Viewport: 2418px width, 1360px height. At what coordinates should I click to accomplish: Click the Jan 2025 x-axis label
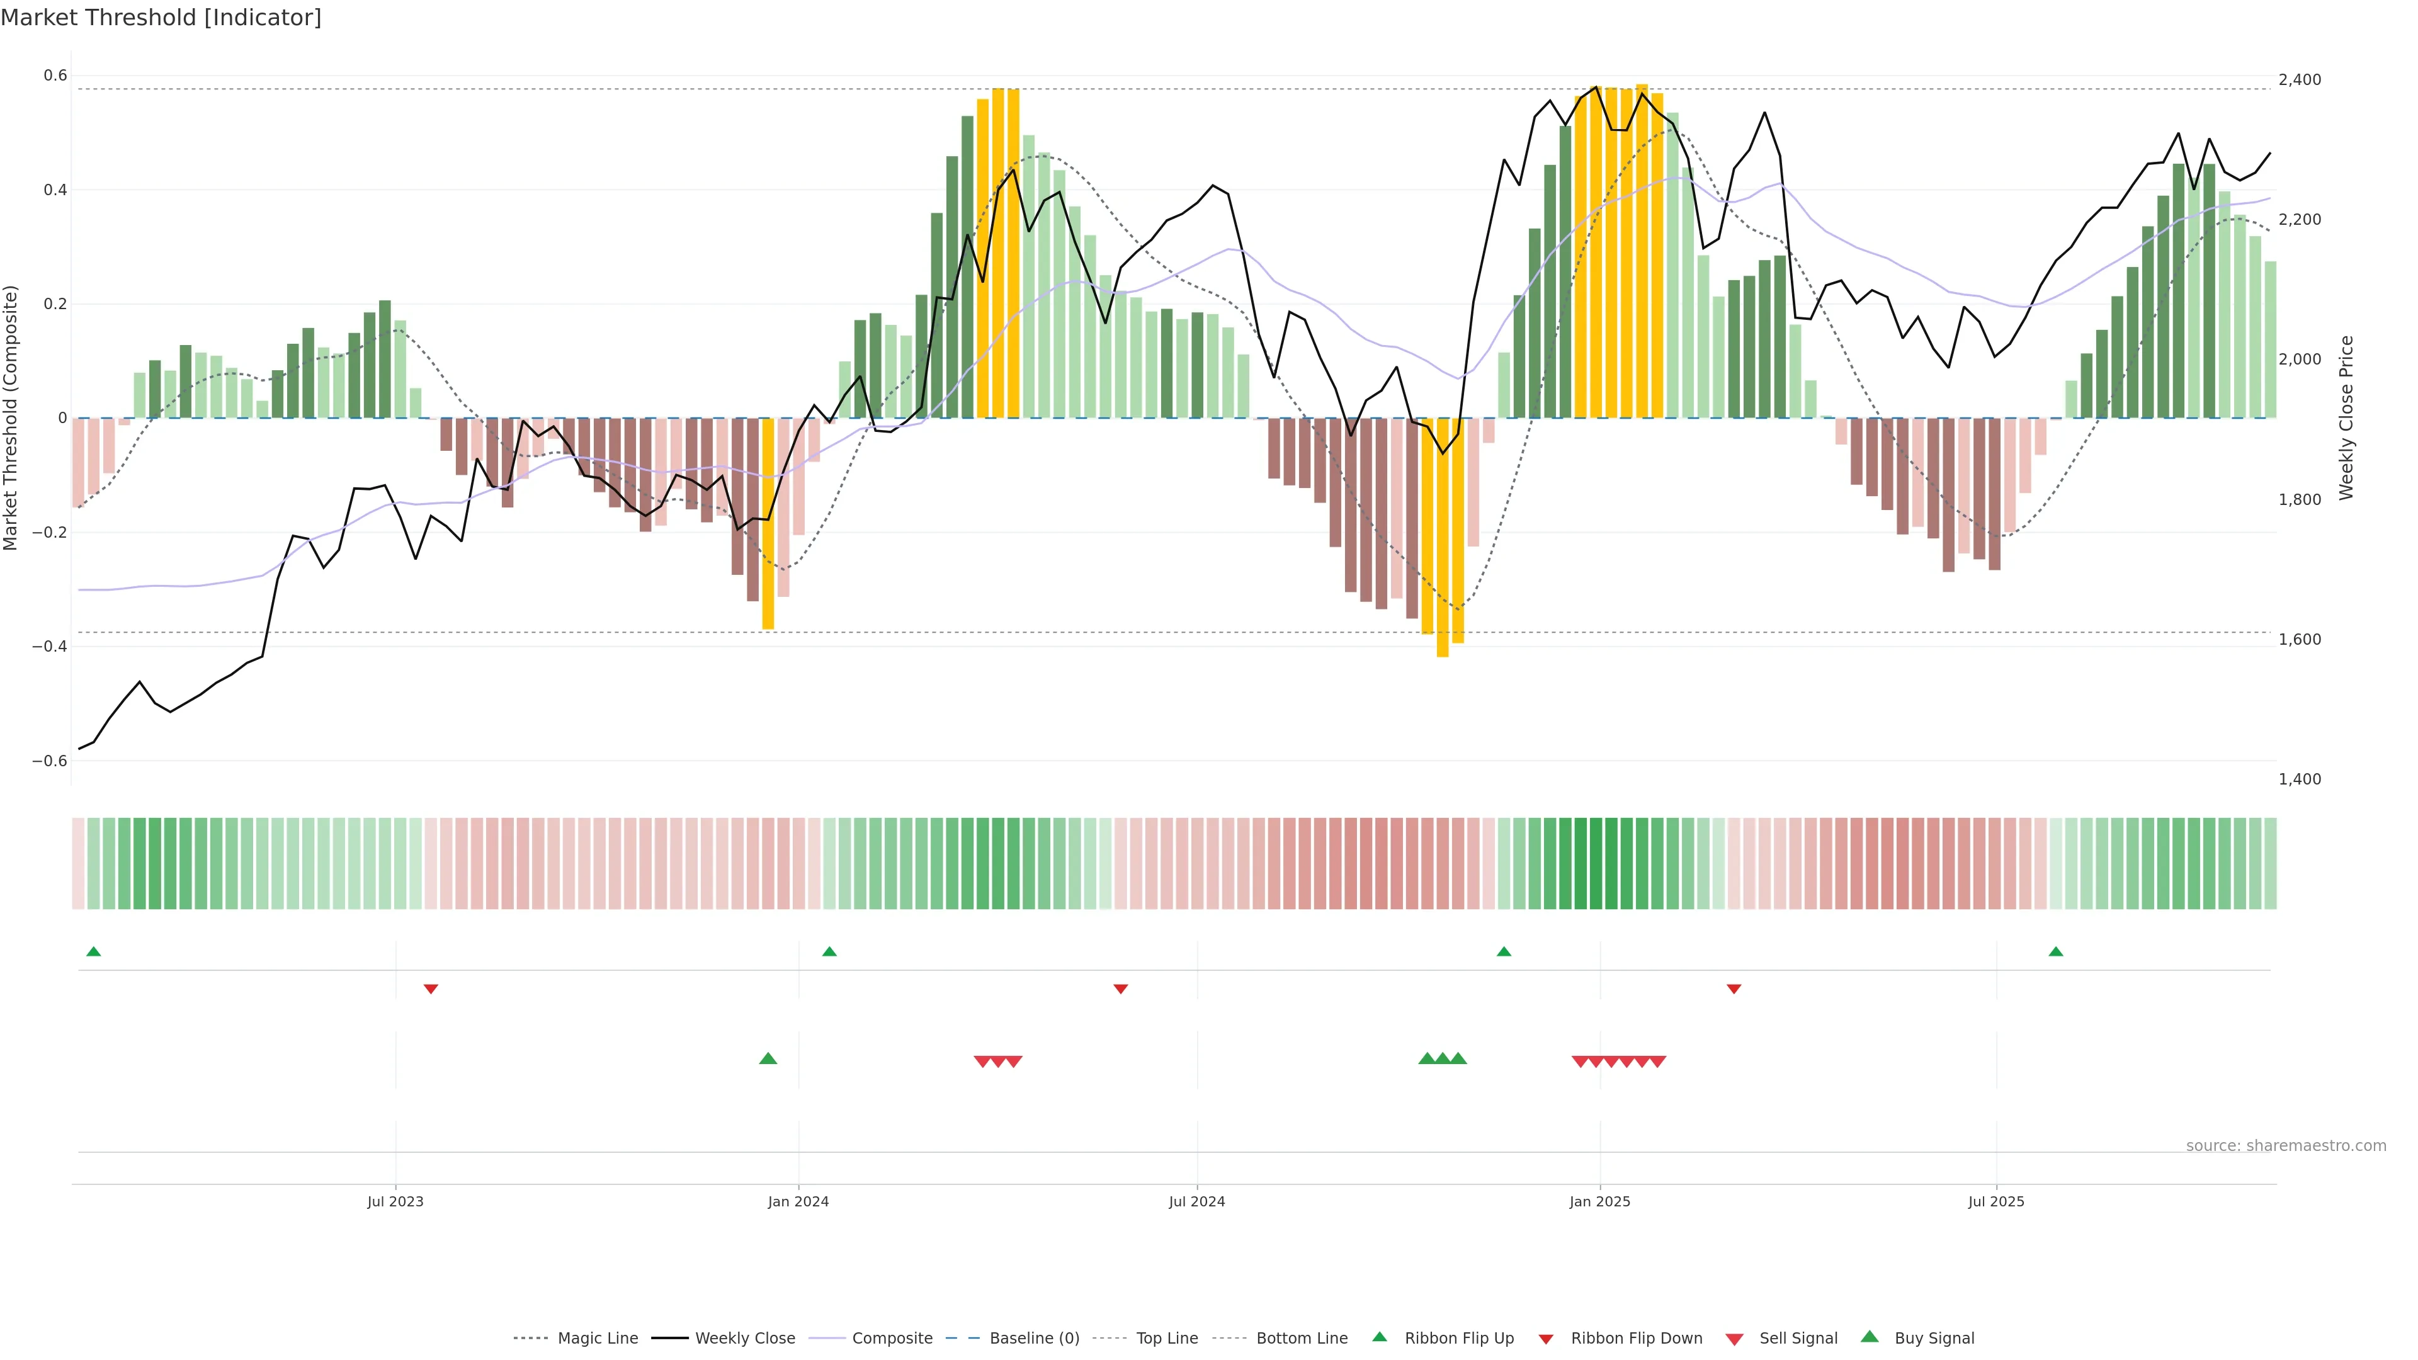tap(1599, 1201)
